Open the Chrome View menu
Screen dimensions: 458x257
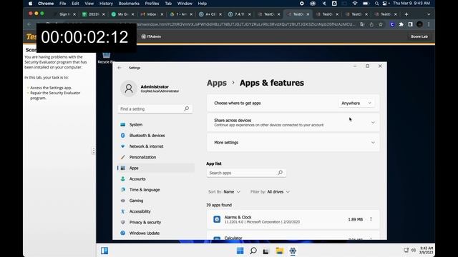(x=89, y=4)
